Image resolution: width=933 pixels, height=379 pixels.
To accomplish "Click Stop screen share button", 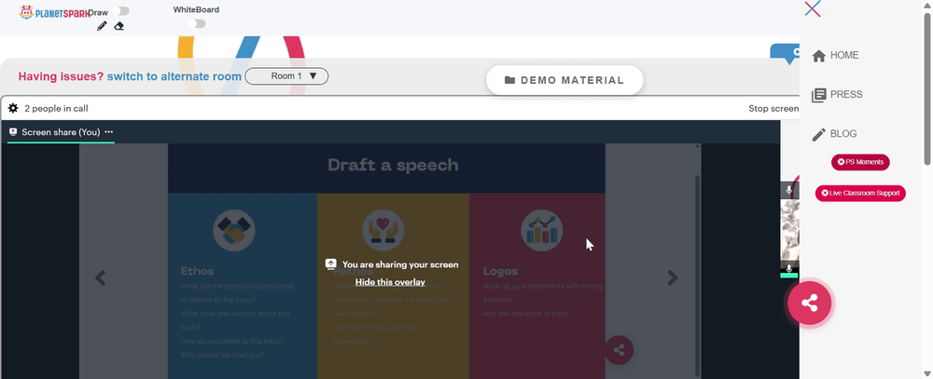I will (773, 109).
